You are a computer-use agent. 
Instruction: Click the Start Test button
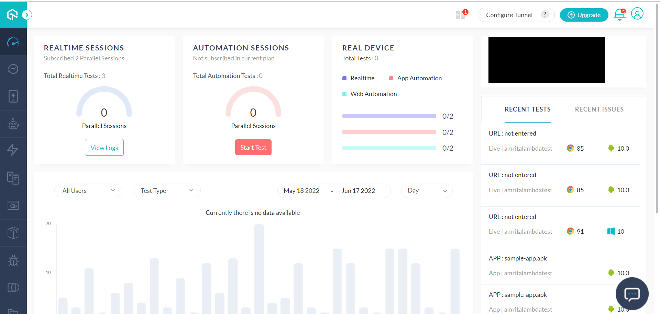point(253,147)
